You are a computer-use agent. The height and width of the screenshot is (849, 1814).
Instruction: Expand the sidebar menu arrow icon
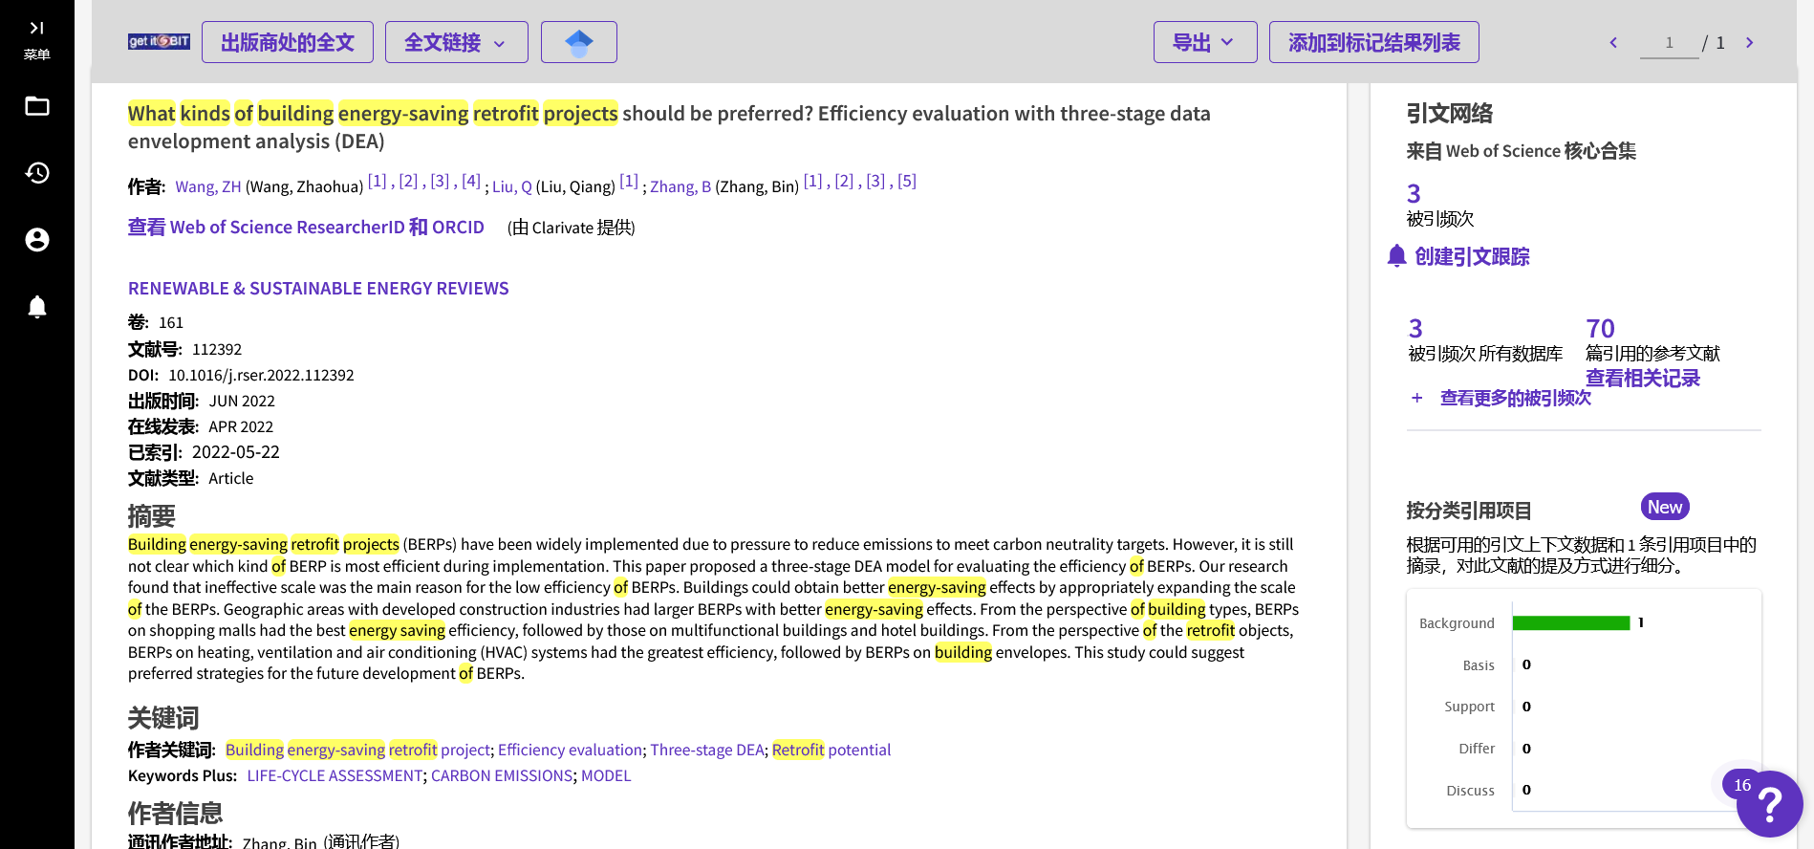[36, 29]
